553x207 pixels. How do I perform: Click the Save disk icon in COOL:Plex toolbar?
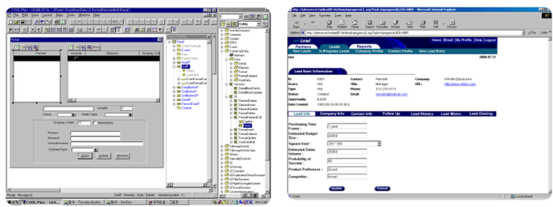click(x=23, y=22)
